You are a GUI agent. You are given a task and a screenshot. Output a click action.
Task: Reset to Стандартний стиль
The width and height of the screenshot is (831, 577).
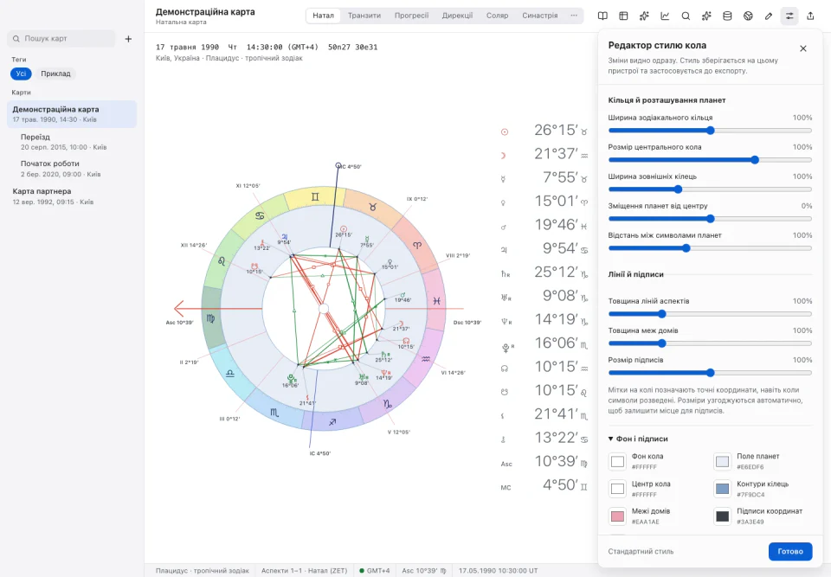click(x=641, y=551)
